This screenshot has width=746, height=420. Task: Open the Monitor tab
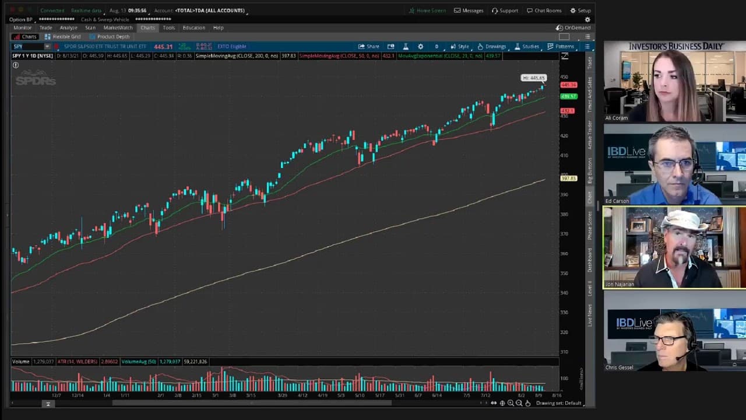point(23,27)
